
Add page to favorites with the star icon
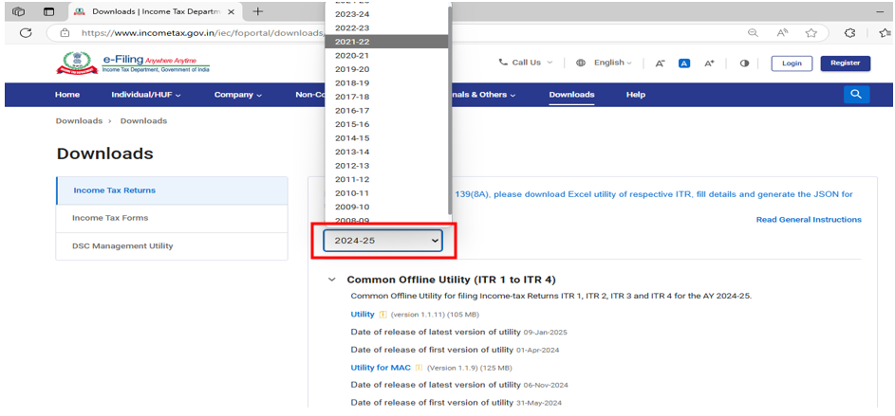tap(811, 32)
